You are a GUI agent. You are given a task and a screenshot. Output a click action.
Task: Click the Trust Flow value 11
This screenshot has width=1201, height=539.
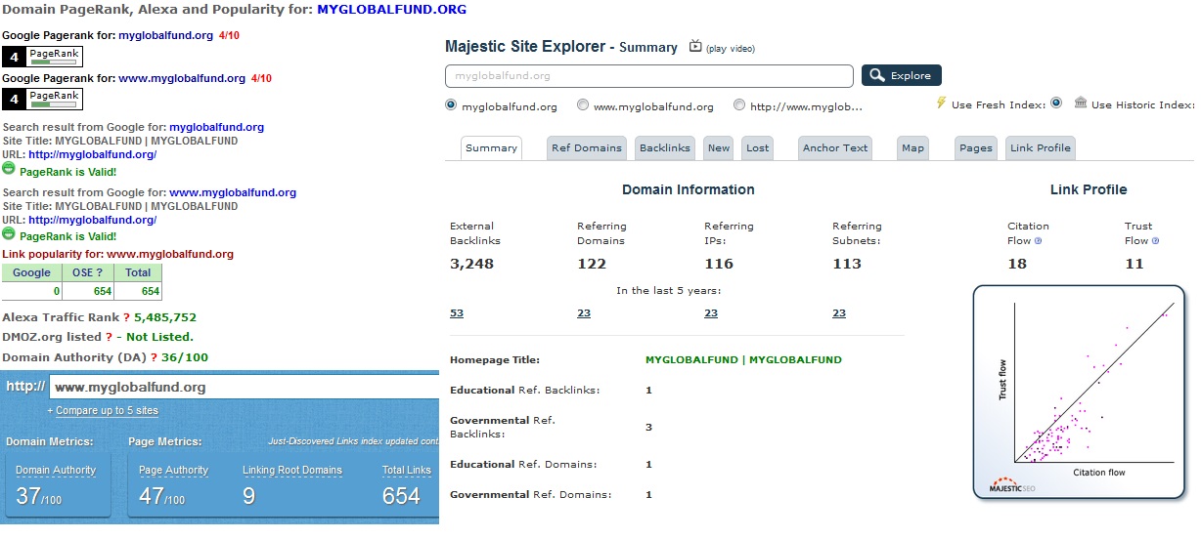pos(1134,264)
